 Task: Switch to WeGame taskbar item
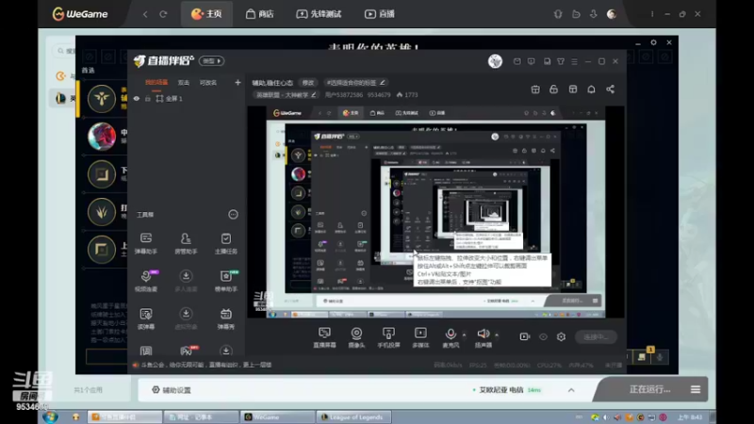click(x=277, y=417)
